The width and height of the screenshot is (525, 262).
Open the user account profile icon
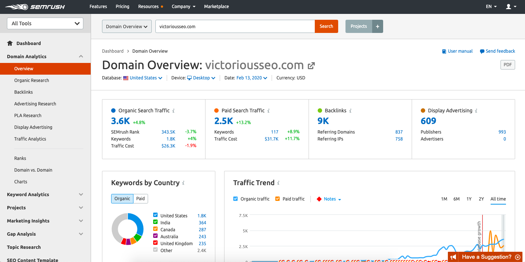[508, 7]
